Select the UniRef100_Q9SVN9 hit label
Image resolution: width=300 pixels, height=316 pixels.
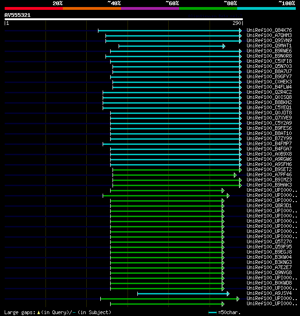pos(269,40)
